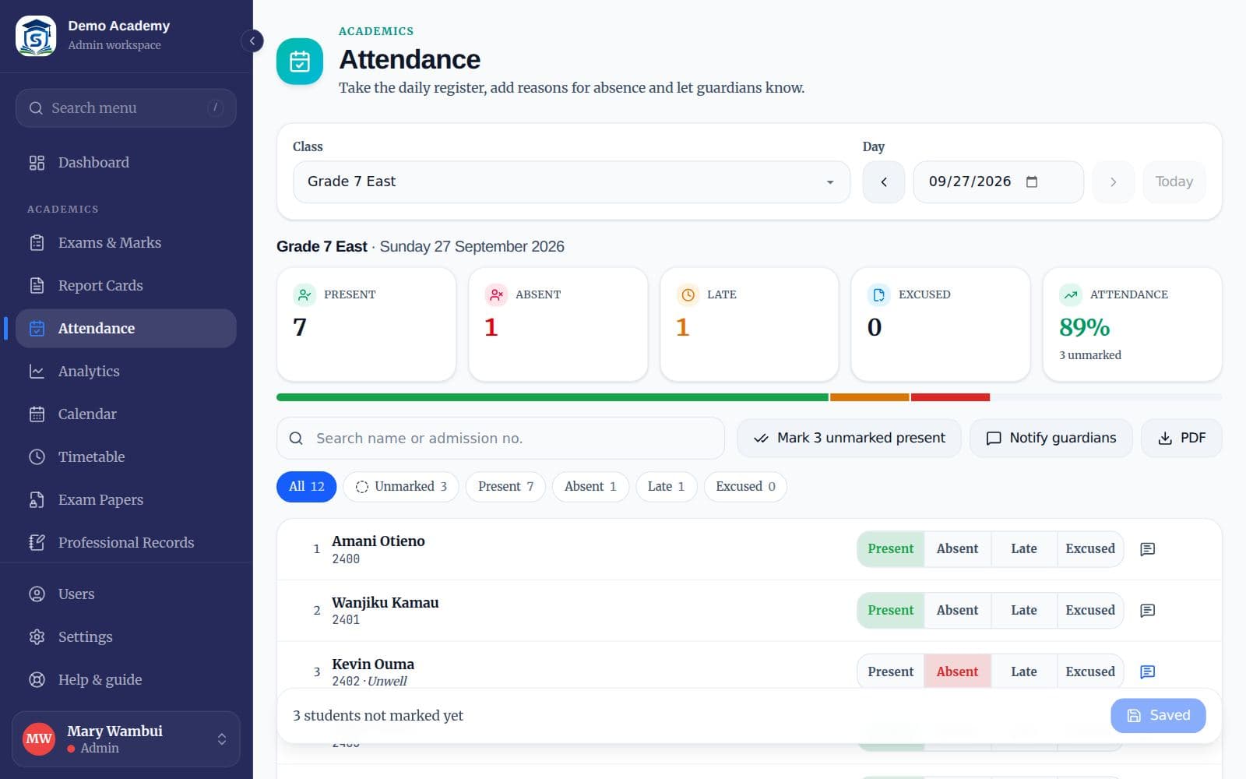Mark Wanjiku Kamau as Excused

pos(1090,610)
